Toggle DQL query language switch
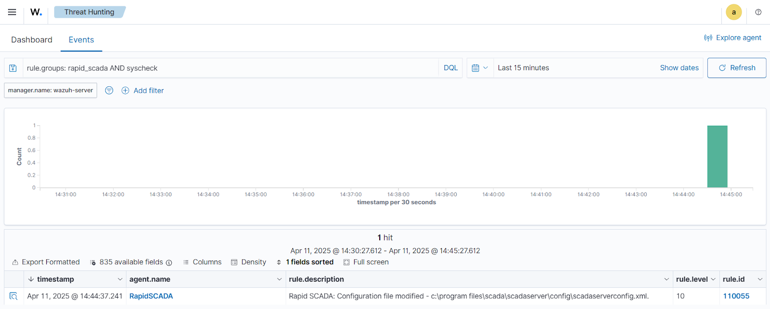Screen dimensions: 770x309 click(450, 68)
